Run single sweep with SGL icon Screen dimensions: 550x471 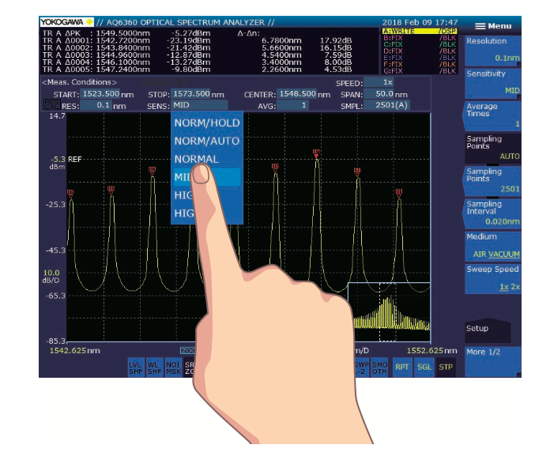[x=424, y=367]
